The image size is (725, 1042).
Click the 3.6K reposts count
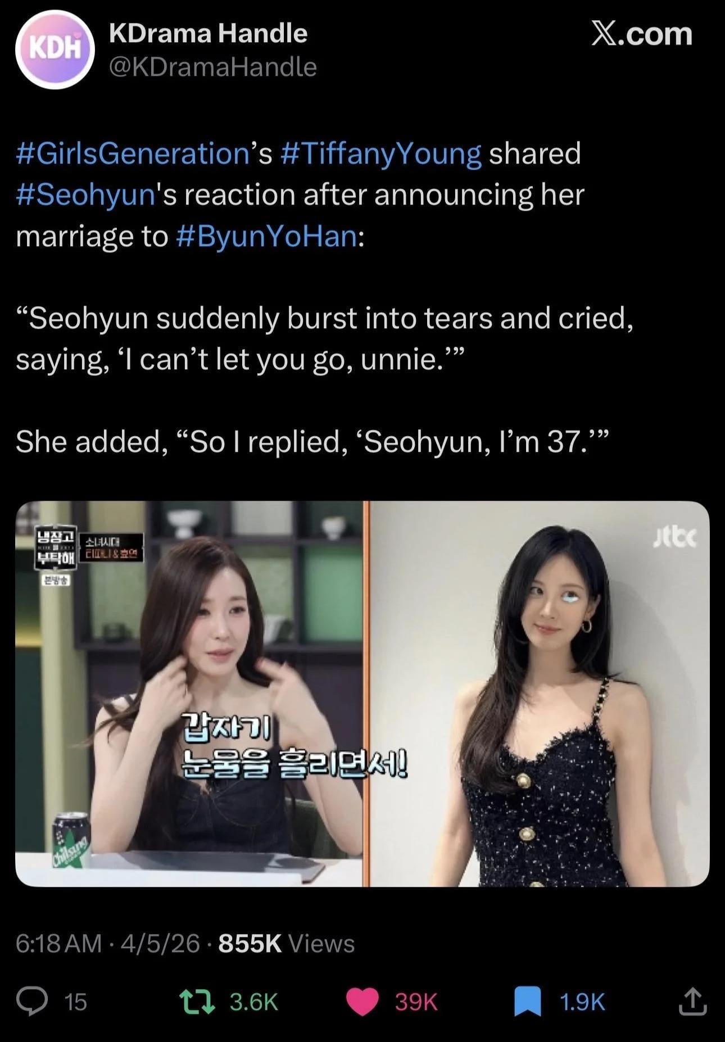coord(254,1002)
